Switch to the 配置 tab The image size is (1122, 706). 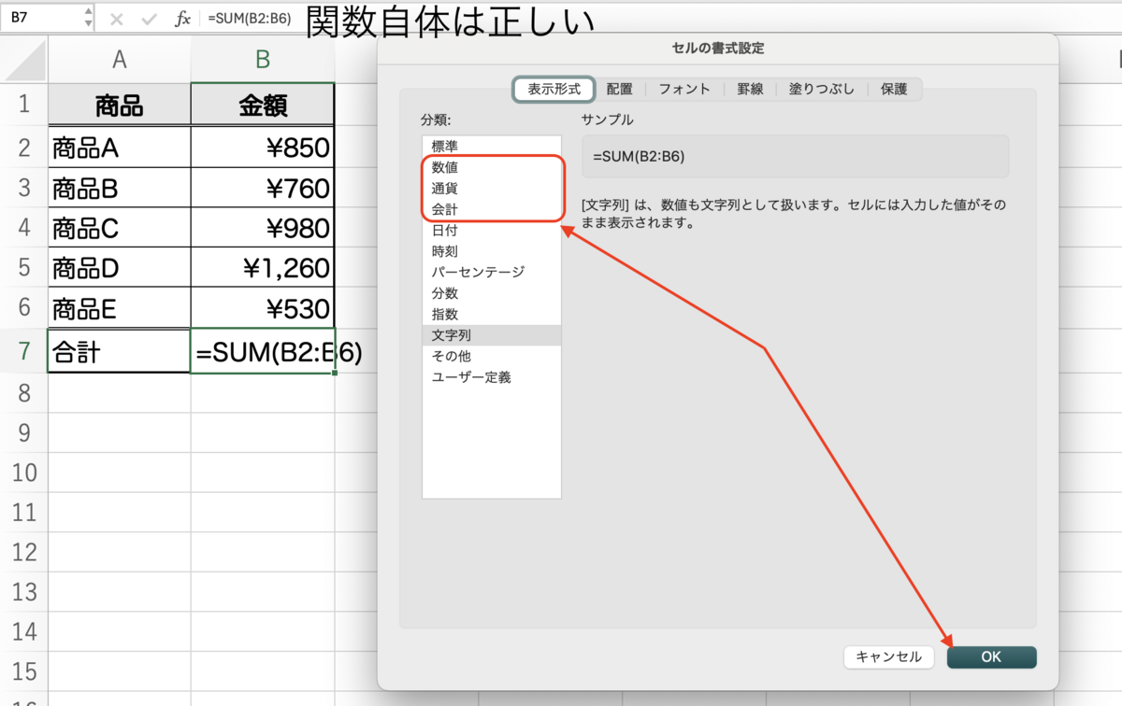click(620, 89)
